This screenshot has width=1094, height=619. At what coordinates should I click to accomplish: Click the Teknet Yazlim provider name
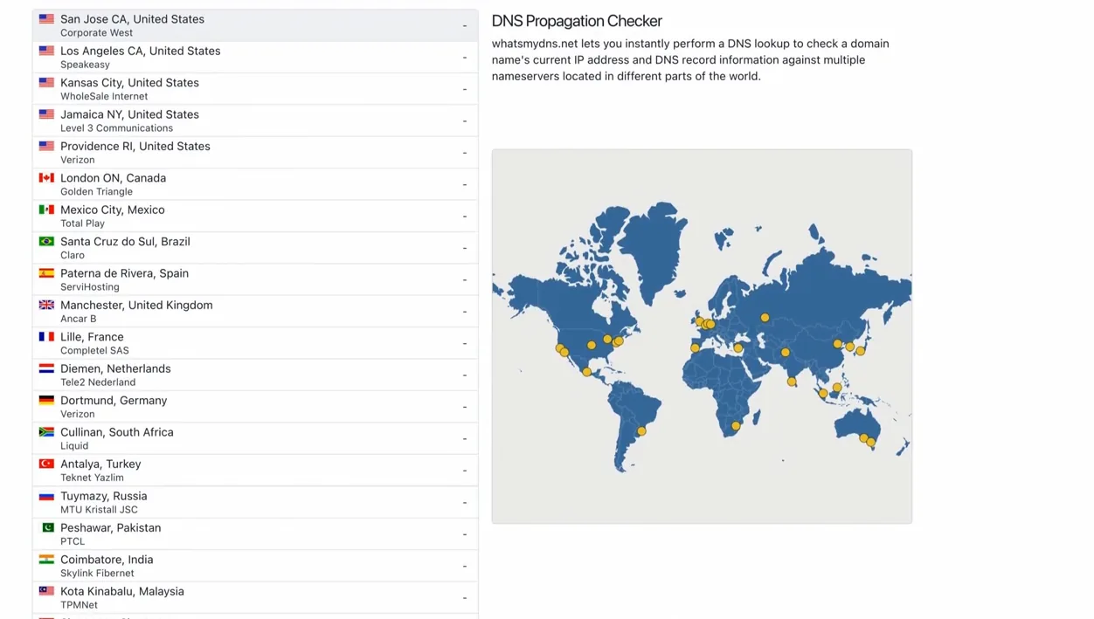(92, 478)
